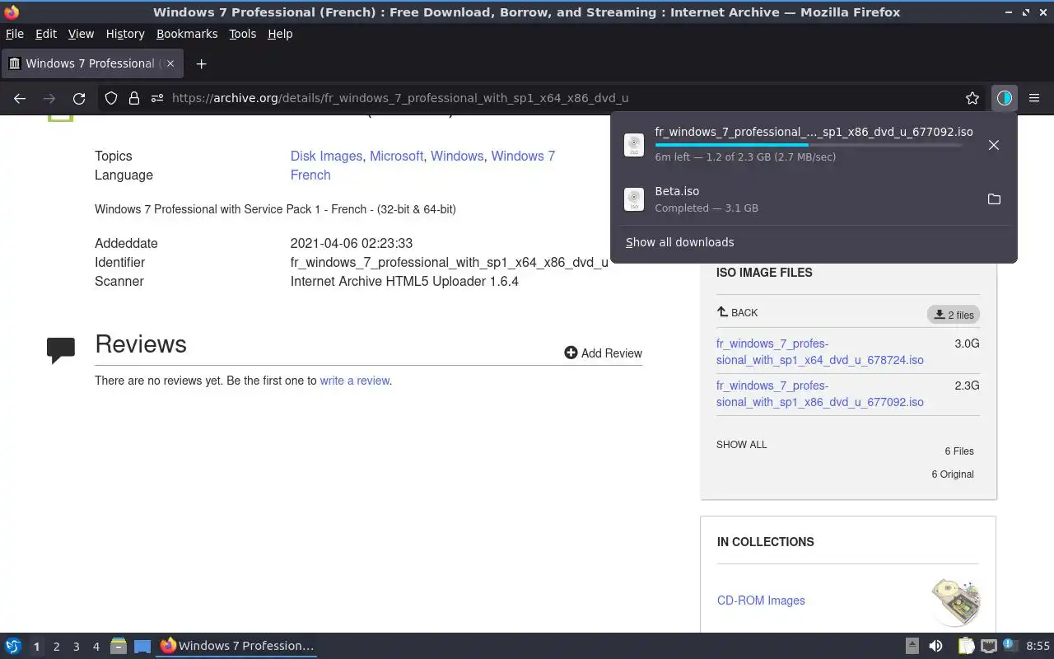Click the removable media tray icon
Viewport: 1054px width, 659px height.
point(912,646)
